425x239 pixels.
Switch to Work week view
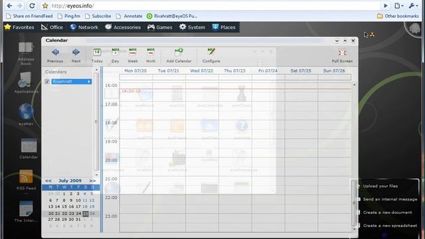tap(151, 56)
